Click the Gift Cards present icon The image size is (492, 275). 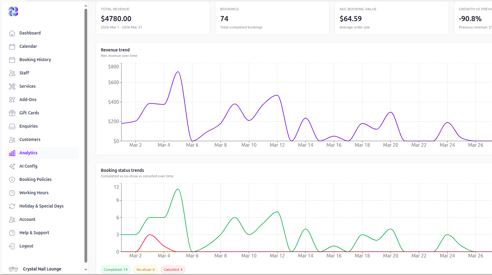pyautogui.click(x=12, y=113)
